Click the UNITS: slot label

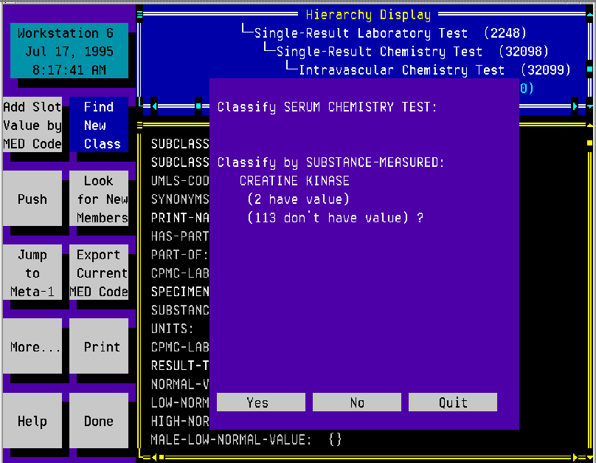(x=172, y=329)
